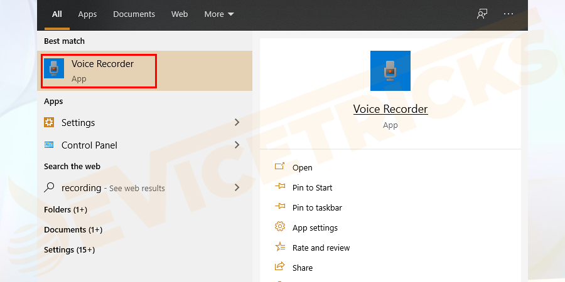
Task: Switch to the All tab
Action: coord(57,14)
